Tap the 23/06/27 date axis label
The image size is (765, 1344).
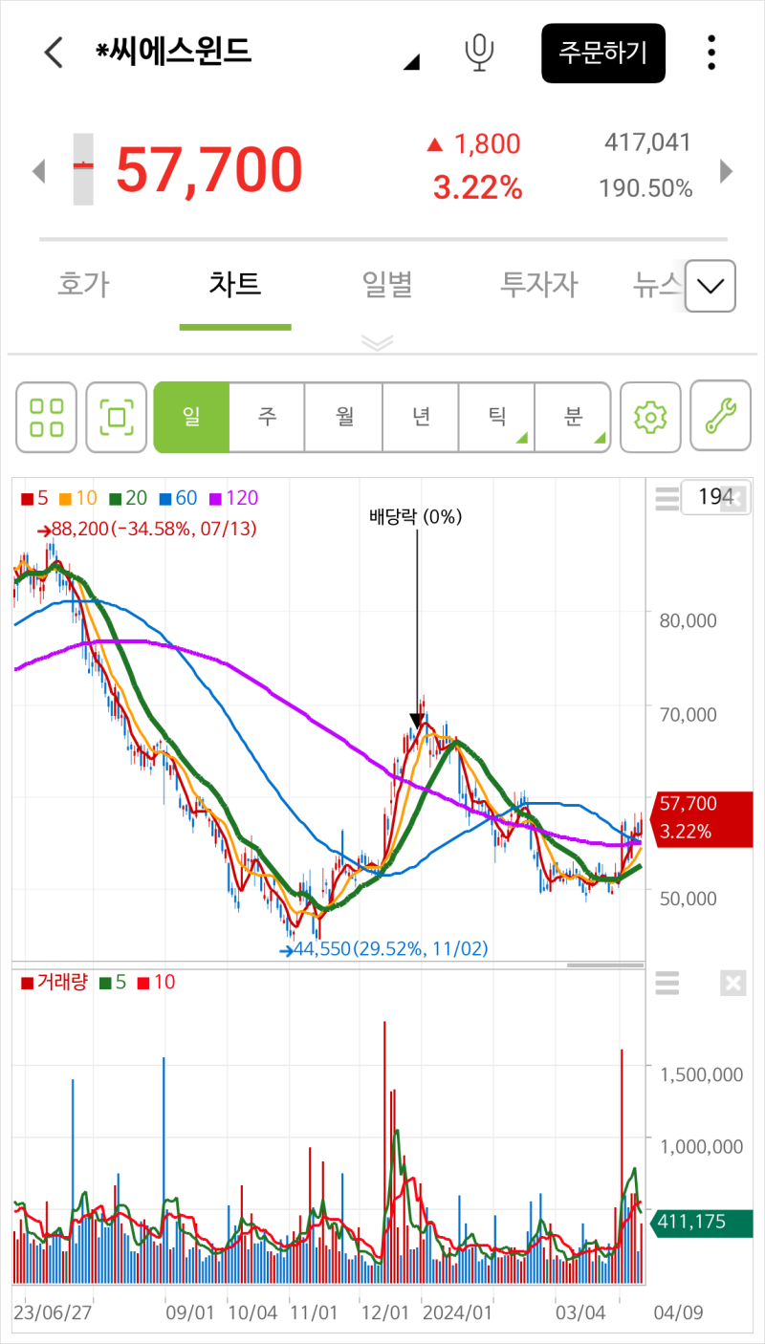(54, 1312)
